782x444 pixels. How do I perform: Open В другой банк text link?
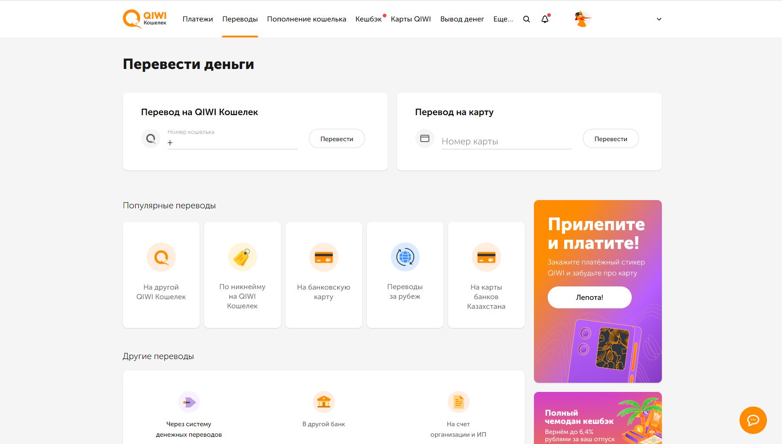click(x=324, y=424)
